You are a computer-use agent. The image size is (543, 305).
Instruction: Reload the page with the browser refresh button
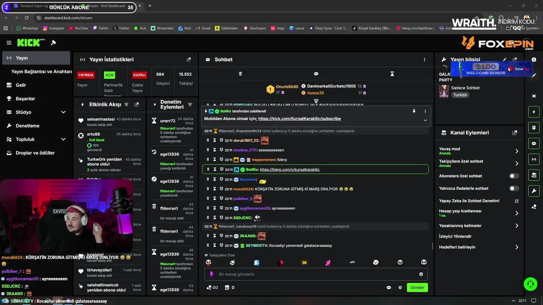[x=27, y=18]
